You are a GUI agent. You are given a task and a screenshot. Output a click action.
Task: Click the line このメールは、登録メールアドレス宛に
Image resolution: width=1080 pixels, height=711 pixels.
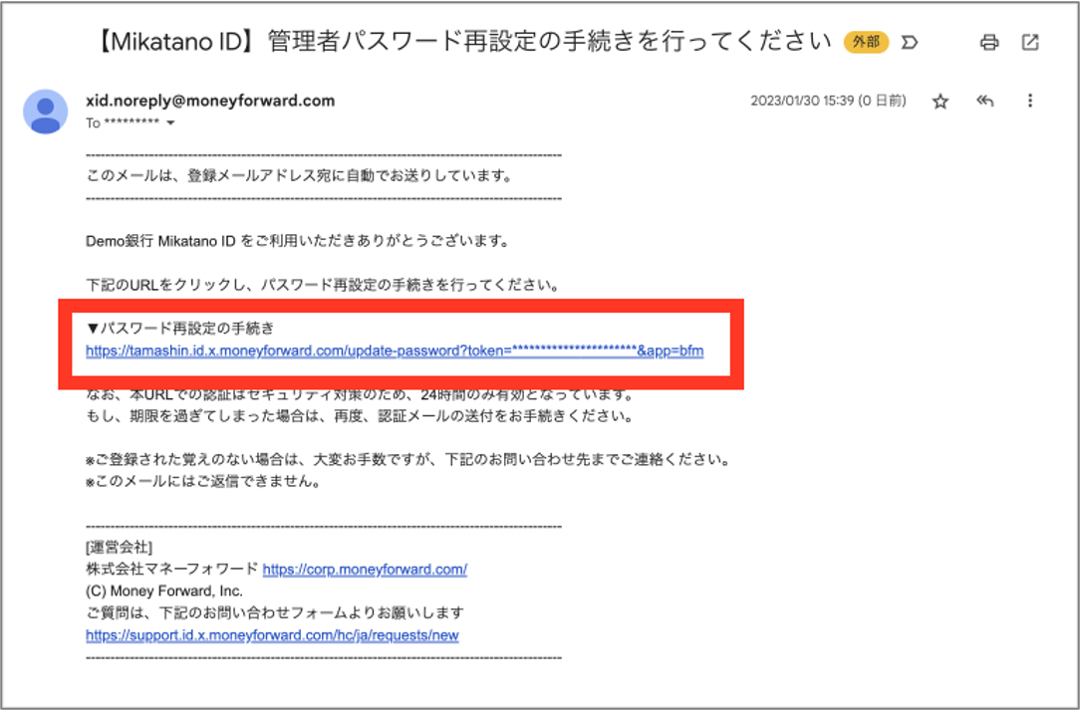tap(300, 176)
